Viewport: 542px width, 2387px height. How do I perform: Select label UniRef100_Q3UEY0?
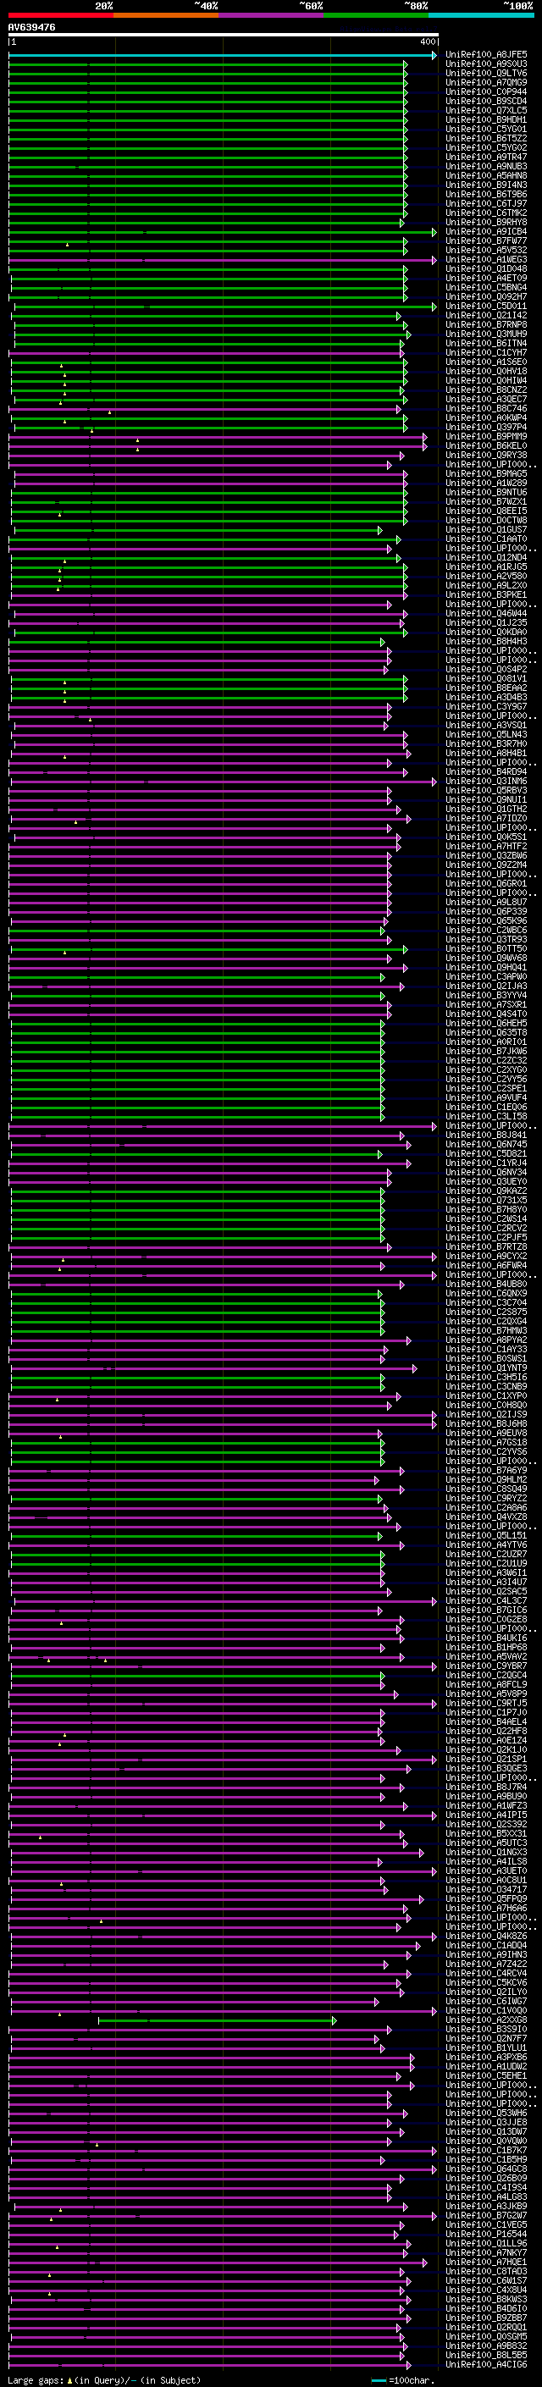click(x=486, y=1181)
